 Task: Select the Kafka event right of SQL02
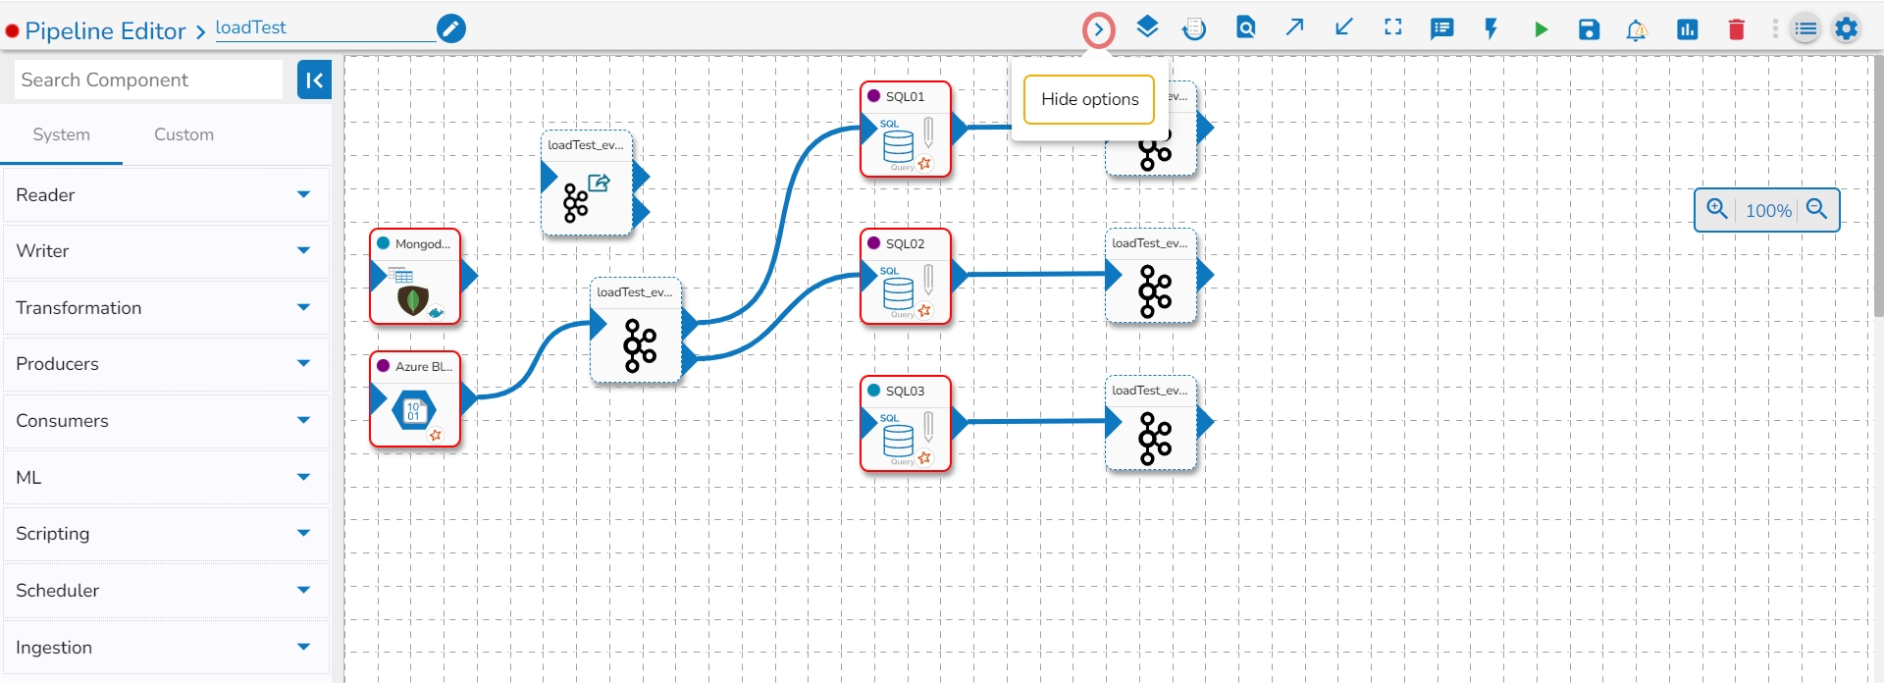click(1151, 277)
